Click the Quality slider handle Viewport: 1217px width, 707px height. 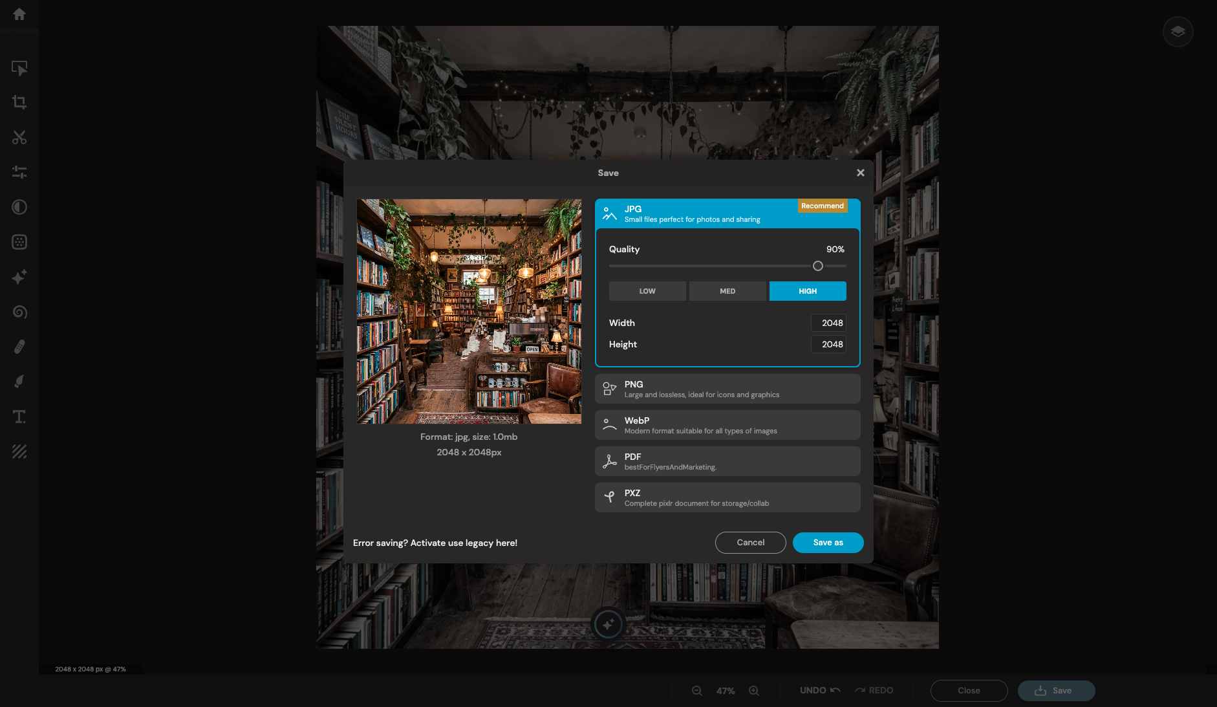click(x=818, y=266)
